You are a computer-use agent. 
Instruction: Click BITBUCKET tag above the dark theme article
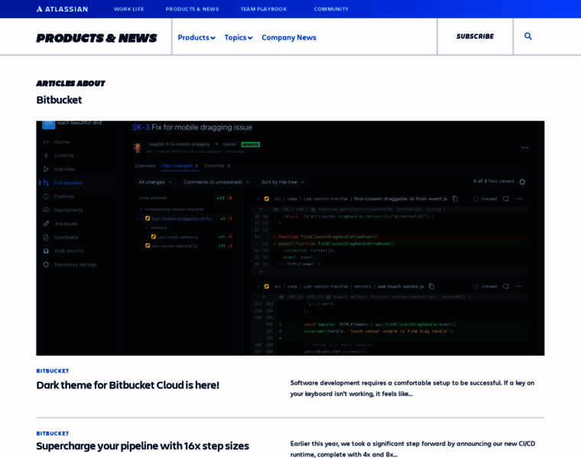click(52, 371)
